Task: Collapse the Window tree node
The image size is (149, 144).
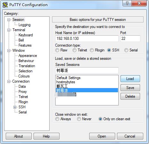Action: [x=9, y=50]
